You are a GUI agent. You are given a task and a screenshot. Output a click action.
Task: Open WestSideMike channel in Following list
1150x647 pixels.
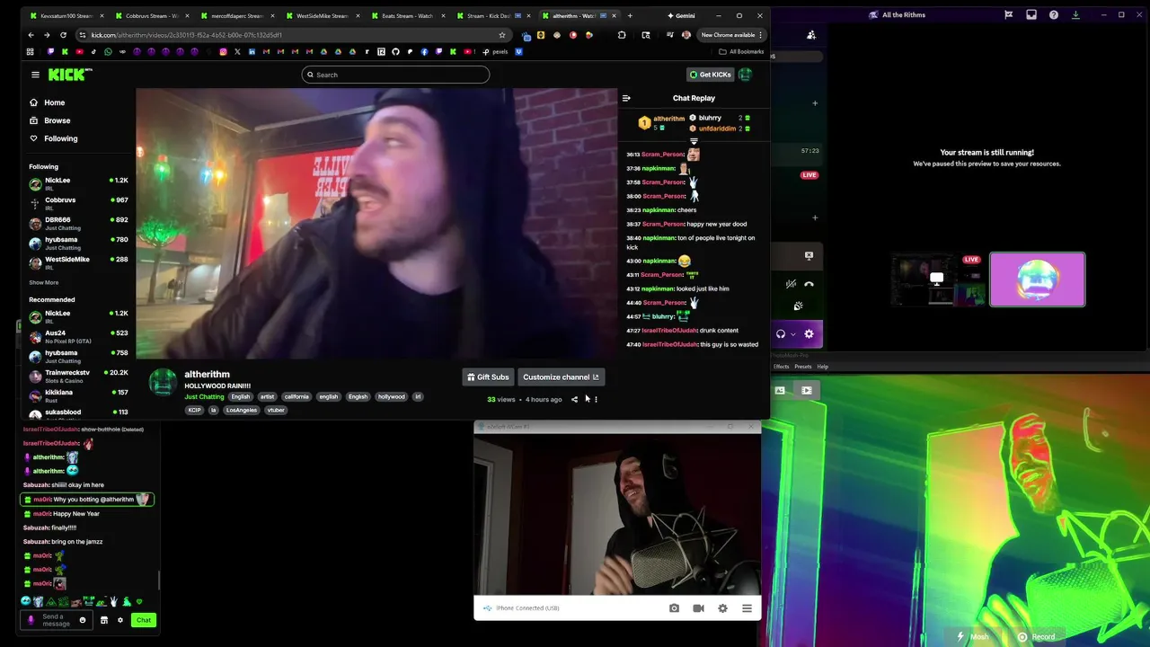[79, 262]
